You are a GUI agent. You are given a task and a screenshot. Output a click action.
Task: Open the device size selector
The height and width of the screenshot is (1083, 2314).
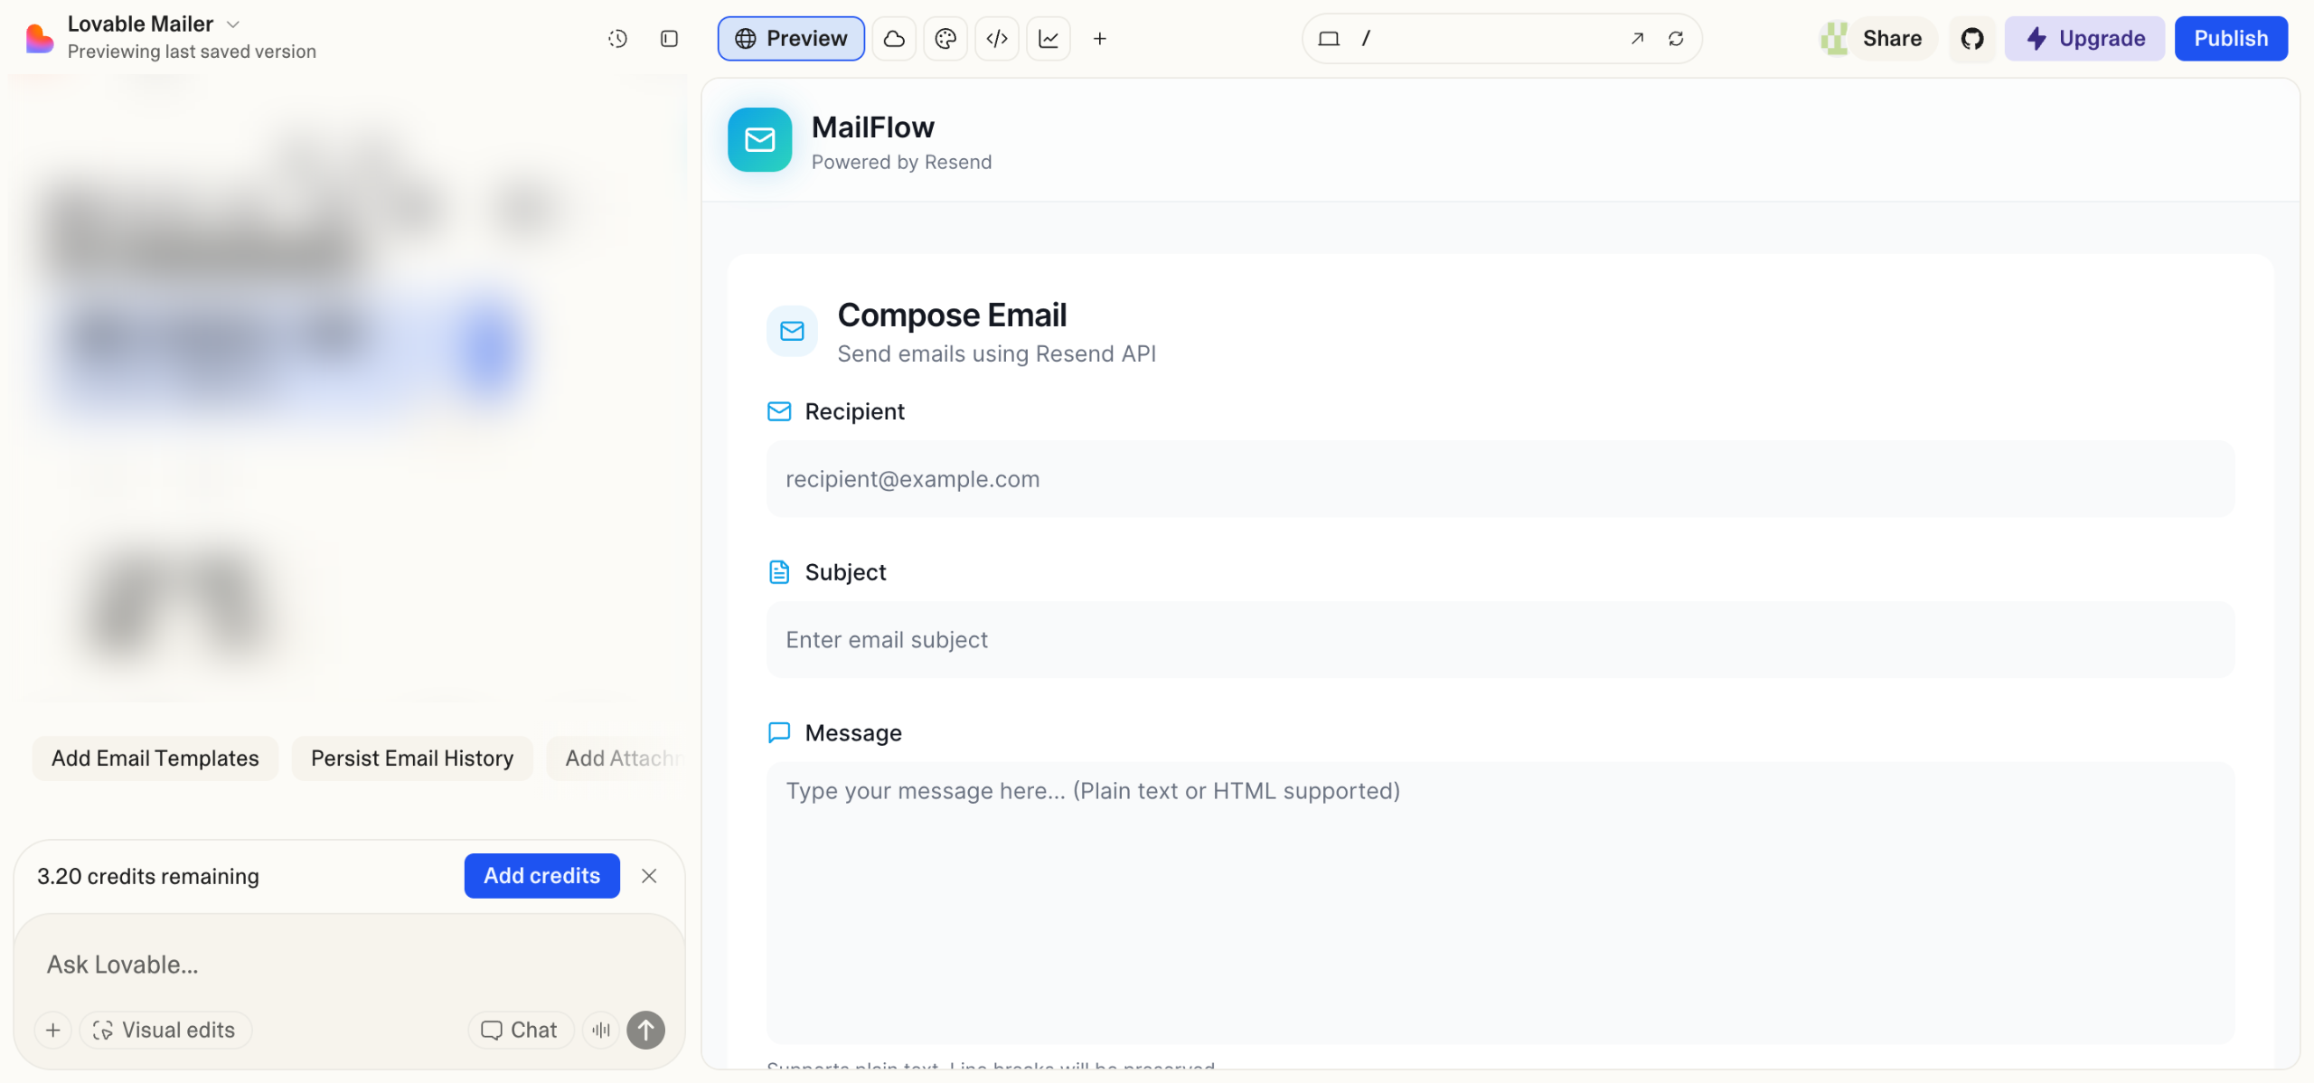click(x=1329, y=39)
